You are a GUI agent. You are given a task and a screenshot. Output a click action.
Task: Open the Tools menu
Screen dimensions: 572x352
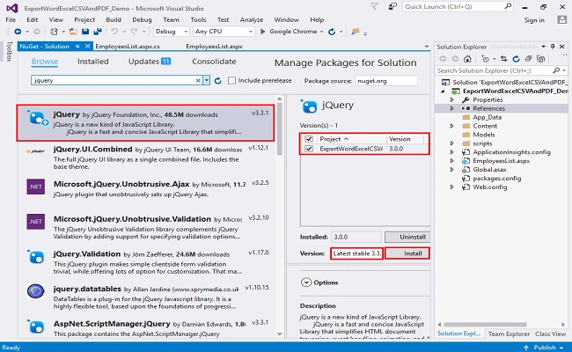(x=198, y=19)
